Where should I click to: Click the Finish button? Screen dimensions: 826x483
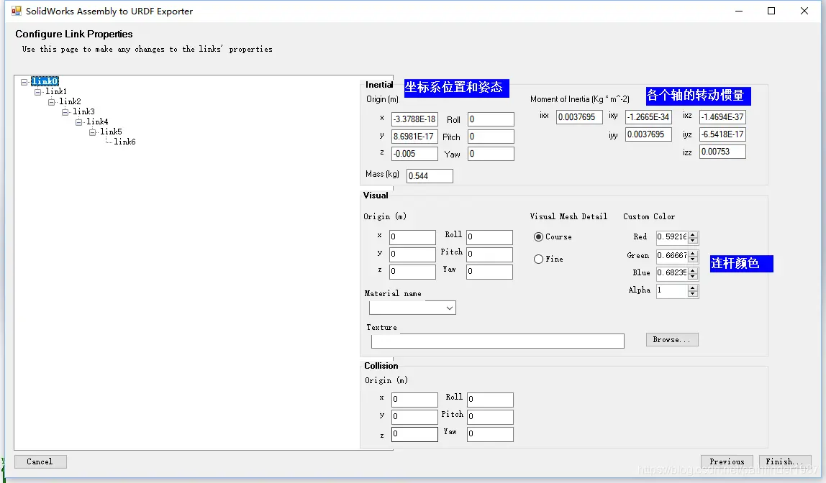(784, 462)
